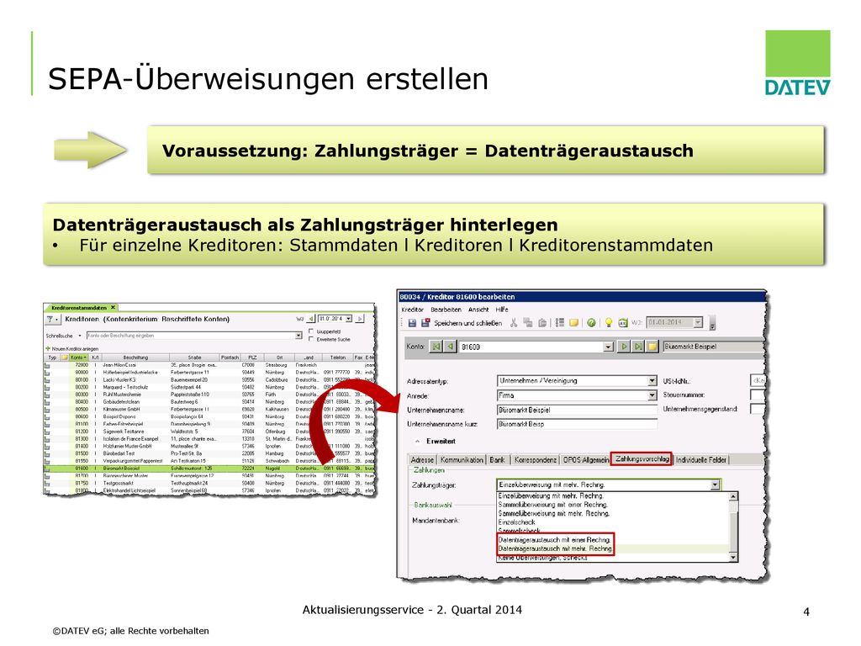The image size is (861, 646).
Task: Click the Unternehmensname field
Action: point(577,410)
